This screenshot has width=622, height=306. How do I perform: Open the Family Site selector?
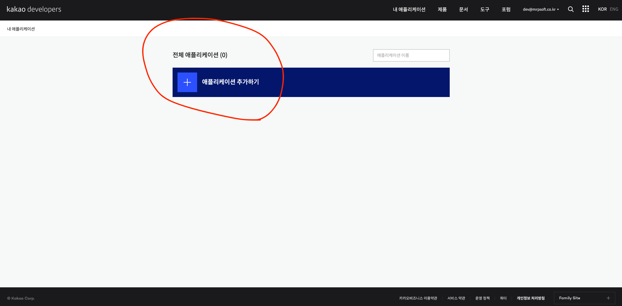(584, 298)
